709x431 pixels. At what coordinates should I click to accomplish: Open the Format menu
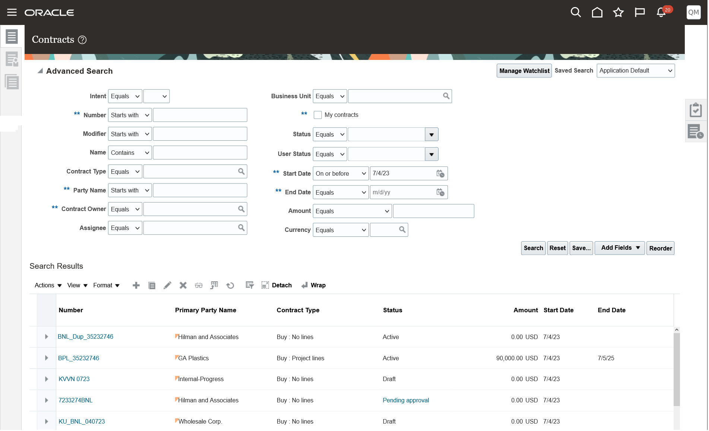pyautogui.click(x=106, y=285)
